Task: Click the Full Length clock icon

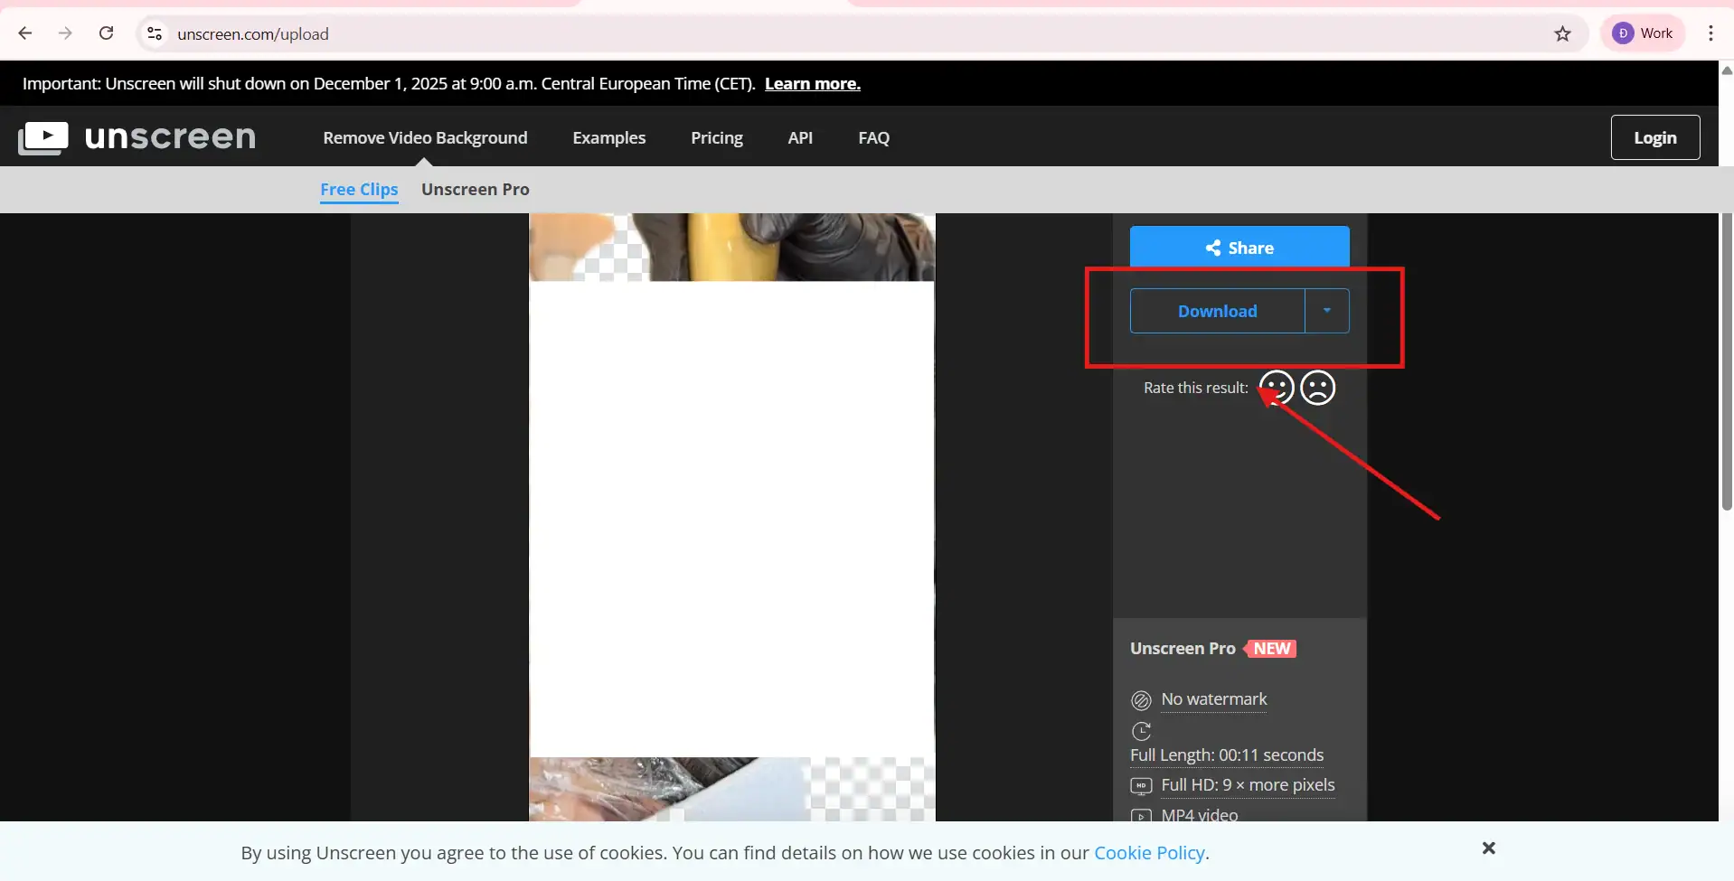Action: coord(1141,731)
